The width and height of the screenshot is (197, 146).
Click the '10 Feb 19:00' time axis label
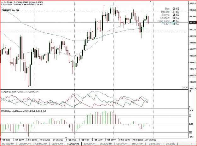150,140
